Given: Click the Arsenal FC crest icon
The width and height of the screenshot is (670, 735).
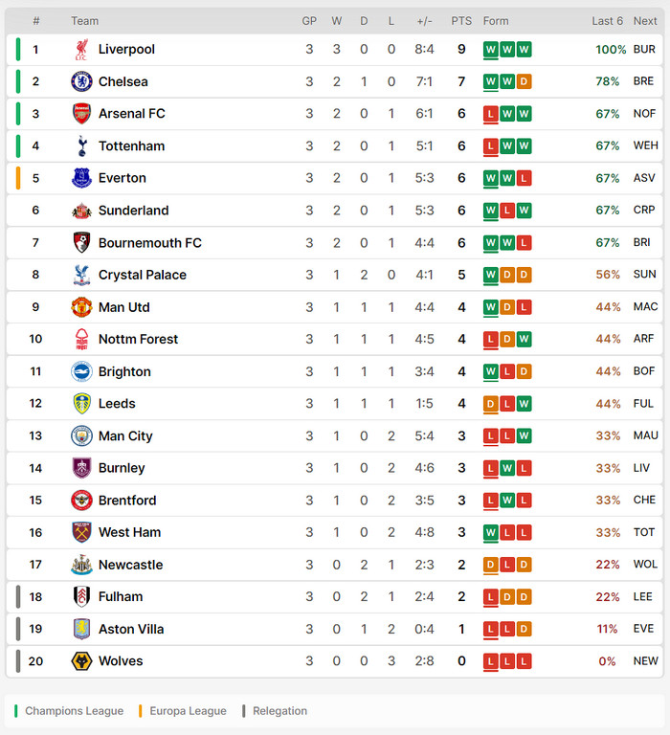Looking at the screenshot, I should [81, 114].
